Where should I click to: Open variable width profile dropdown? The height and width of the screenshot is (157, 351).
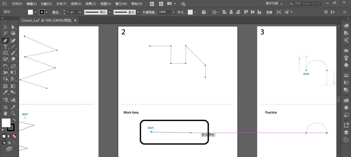click(110, 12)
